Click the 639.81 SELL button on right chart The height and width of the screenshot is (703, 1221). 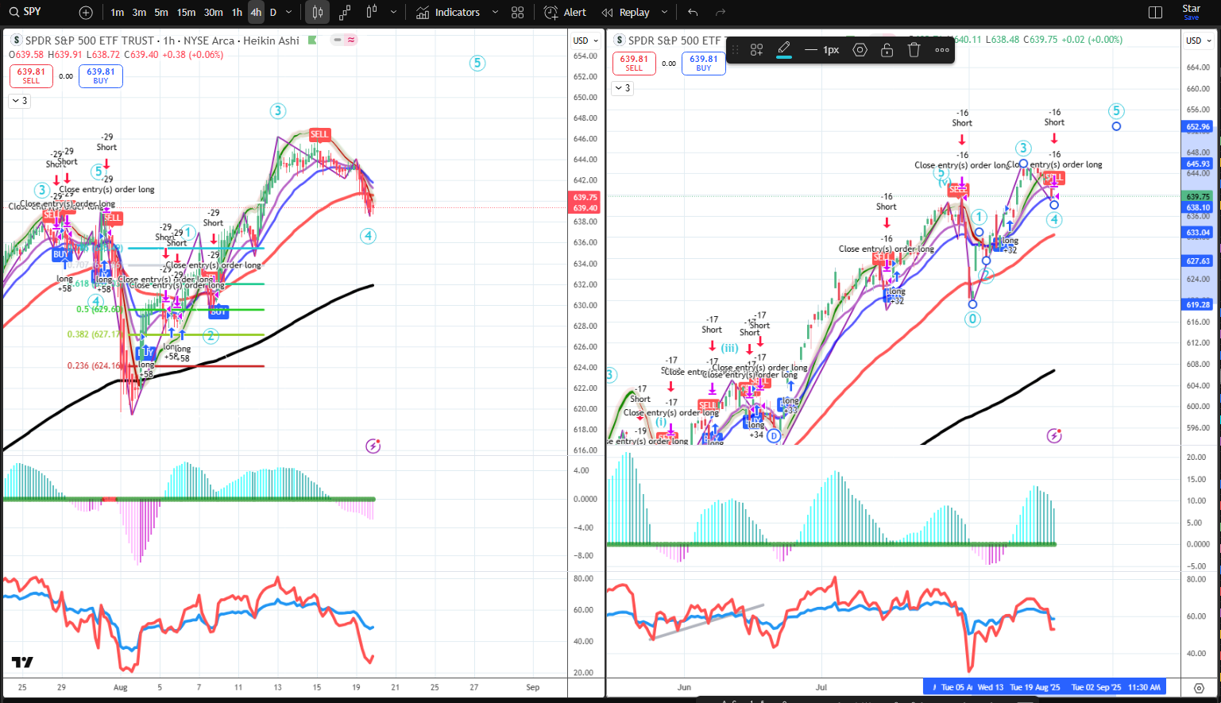pos(634,63)
